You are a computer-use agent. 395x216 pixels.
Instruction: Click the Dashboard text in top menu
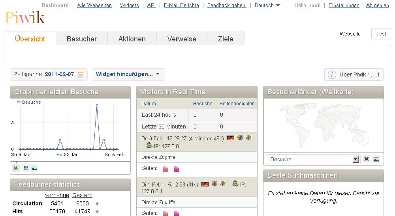(55, 5)
